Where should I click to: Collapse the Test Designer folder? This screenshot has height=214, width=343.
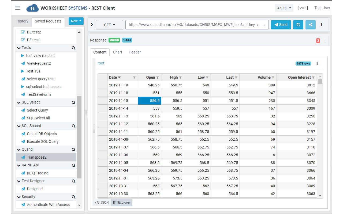(19, 181)
